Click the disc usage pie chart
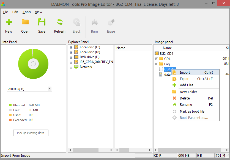 (x=33, y=64)
